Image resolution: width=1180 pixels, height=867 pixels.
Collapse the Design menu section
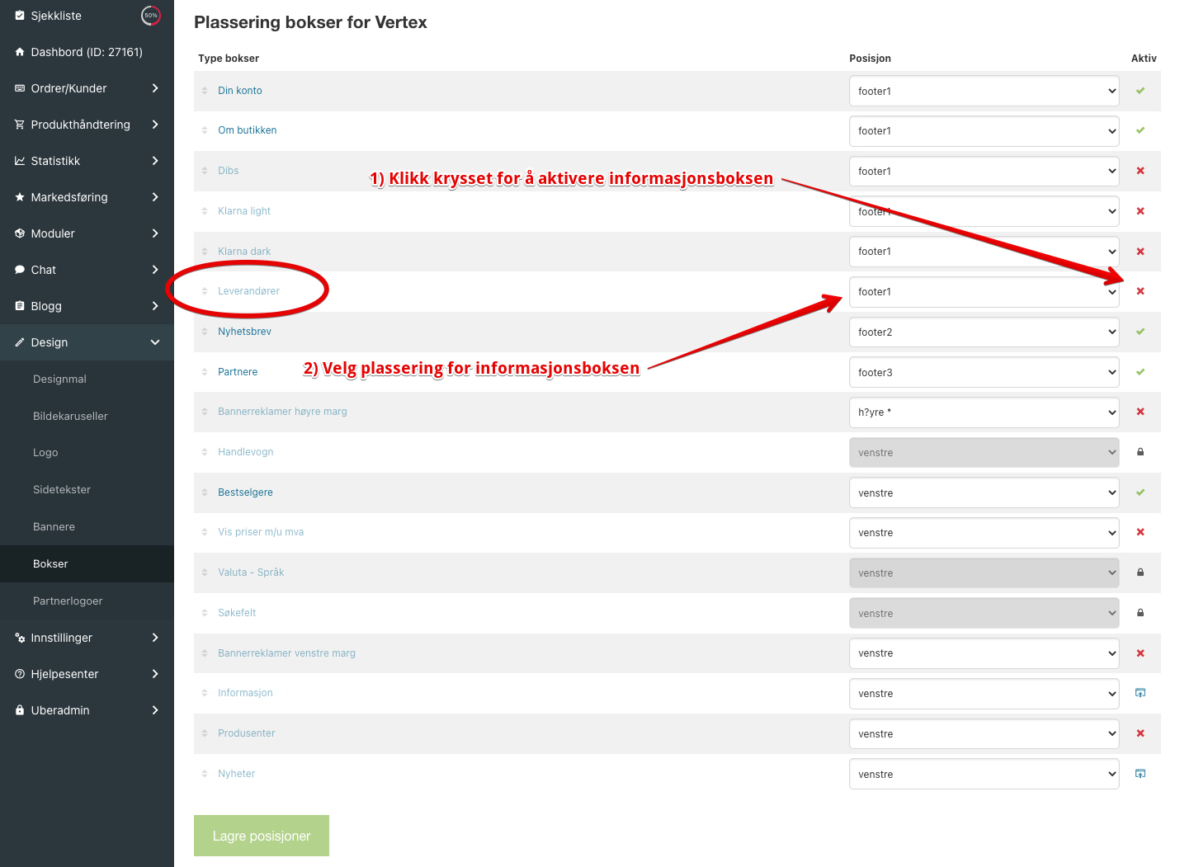pos(87,342)
